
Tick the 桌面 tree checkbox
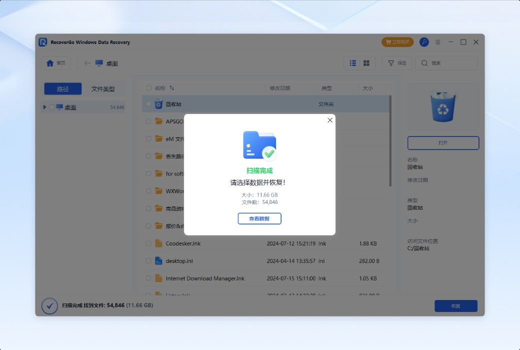(x=51, y=106)
